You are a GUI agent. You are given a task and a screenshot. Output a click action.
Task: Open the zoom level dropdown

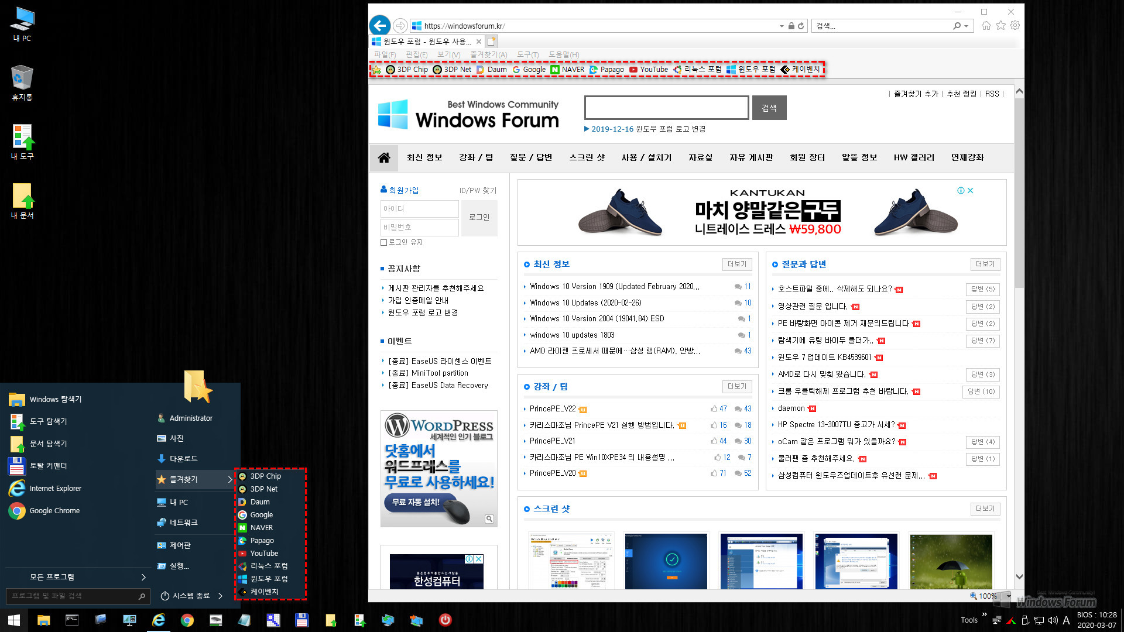(x=1009, y=596)
